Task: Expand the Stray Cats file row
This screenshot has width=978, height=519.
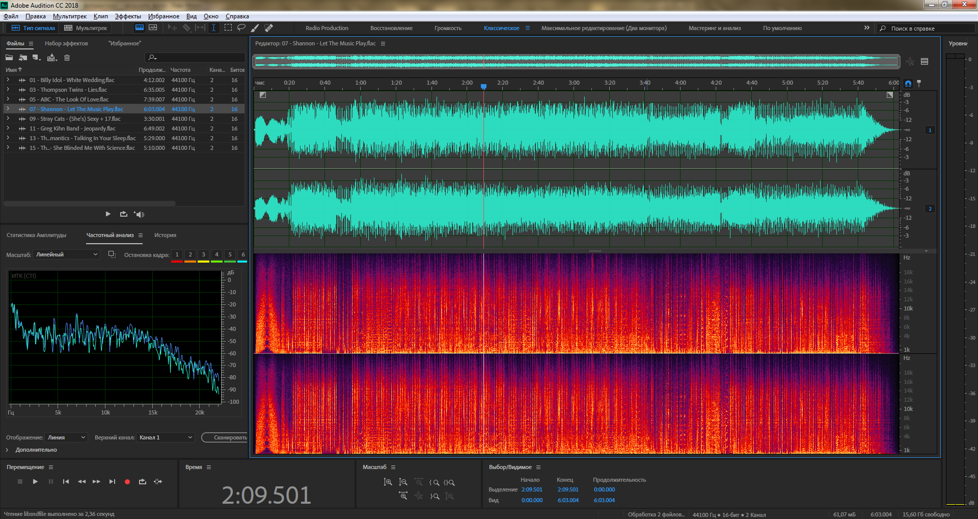Action: (x=8, y=119)
